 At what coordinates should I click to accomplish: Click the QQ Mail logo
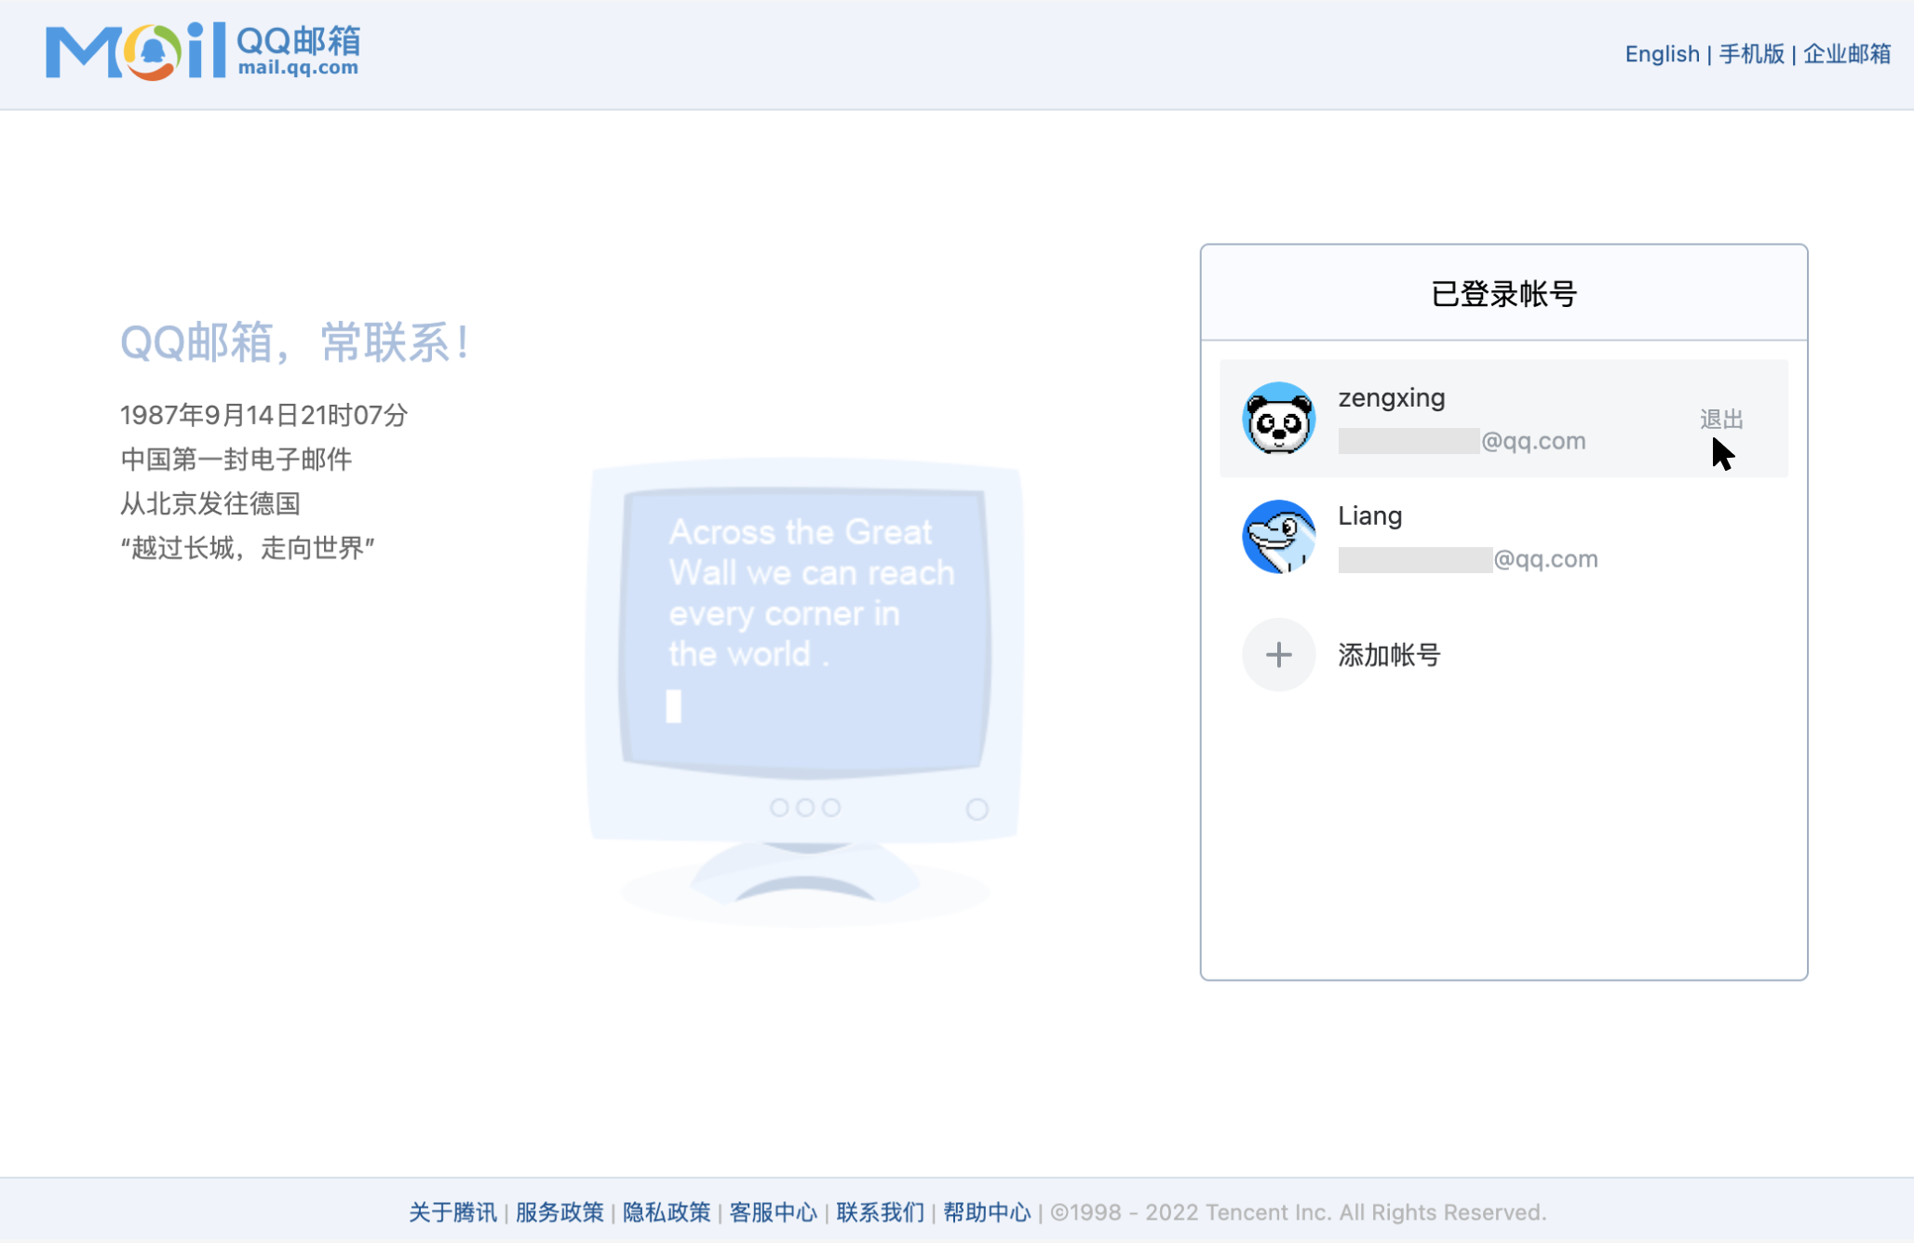click(203, 54)
